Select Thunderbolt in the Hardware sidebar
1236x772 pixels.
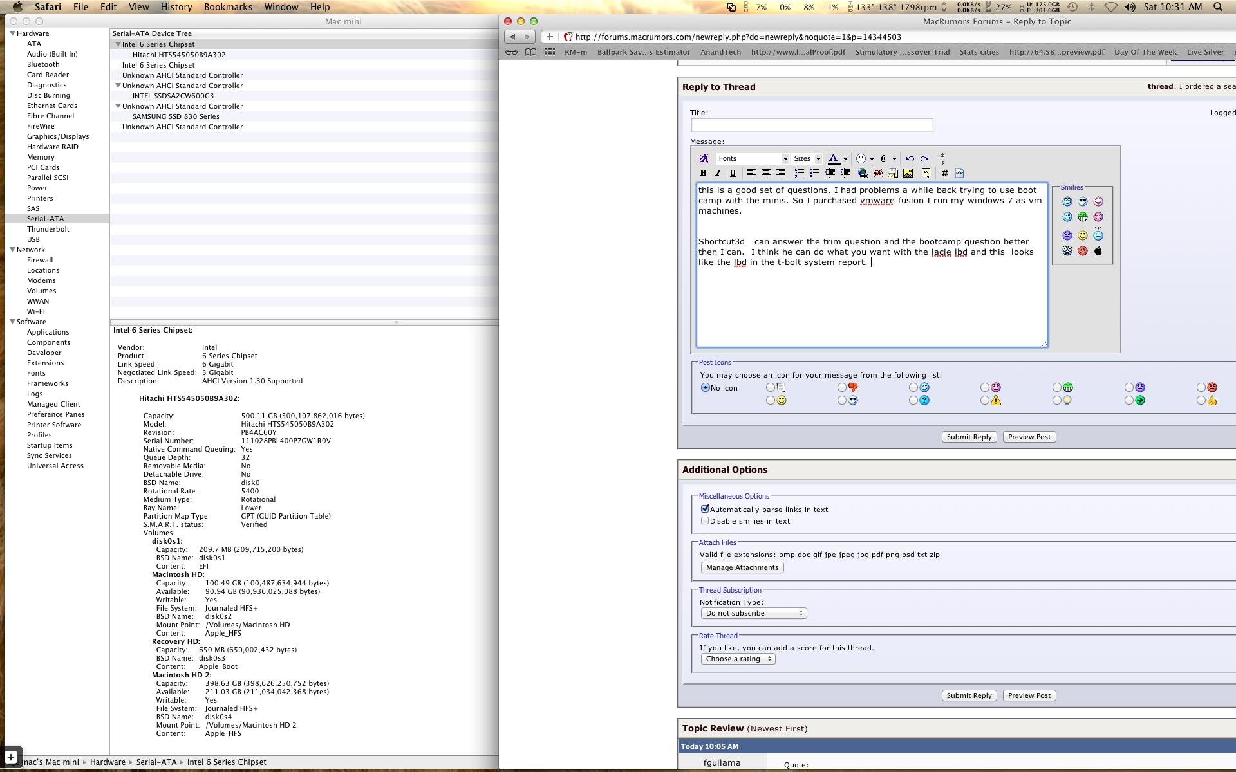(x=48, y=229)
